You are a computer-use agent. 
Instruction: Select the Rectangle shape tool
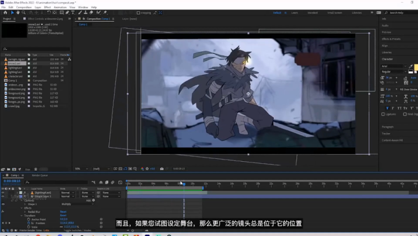tap(62, 13)
